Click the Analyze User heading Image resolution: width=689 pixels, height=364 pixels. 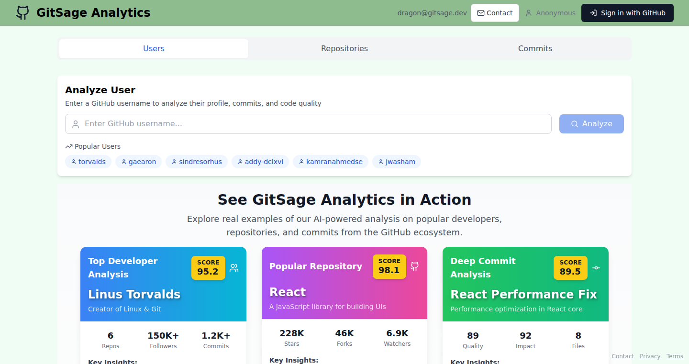click(100, 90)
